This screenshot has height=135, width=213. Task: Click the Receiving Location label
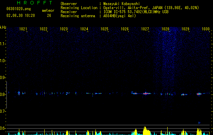[79, 8]
